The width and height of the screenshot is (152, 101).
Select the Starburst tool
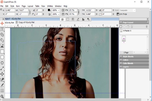2,63
